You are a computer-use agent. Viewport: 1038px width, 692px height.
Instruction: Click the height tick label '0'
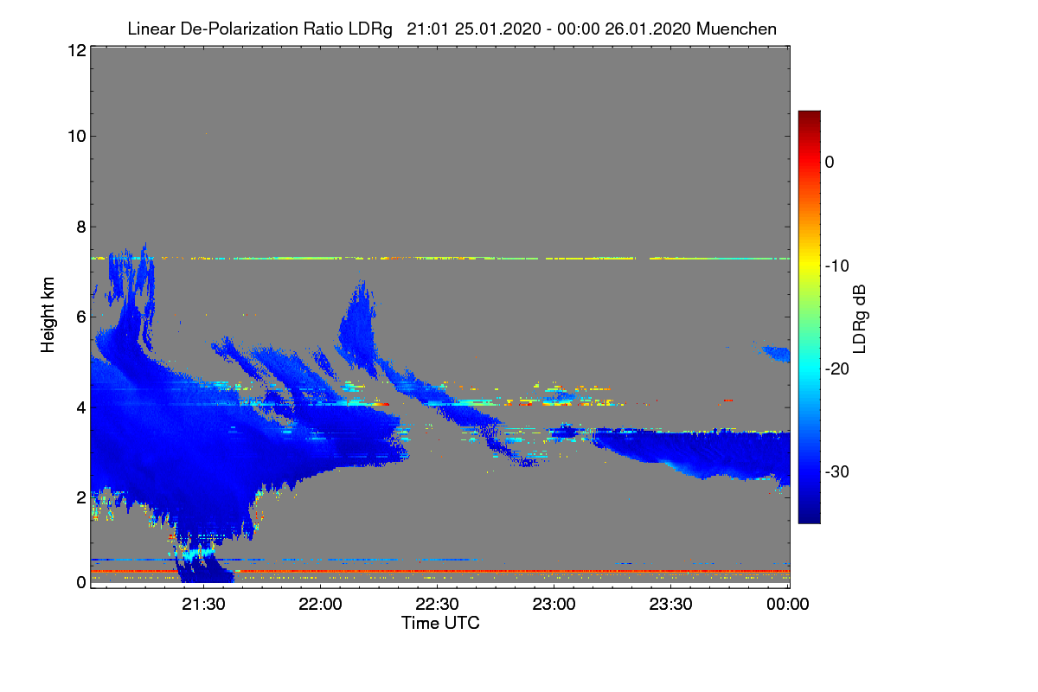pos(80,581)
